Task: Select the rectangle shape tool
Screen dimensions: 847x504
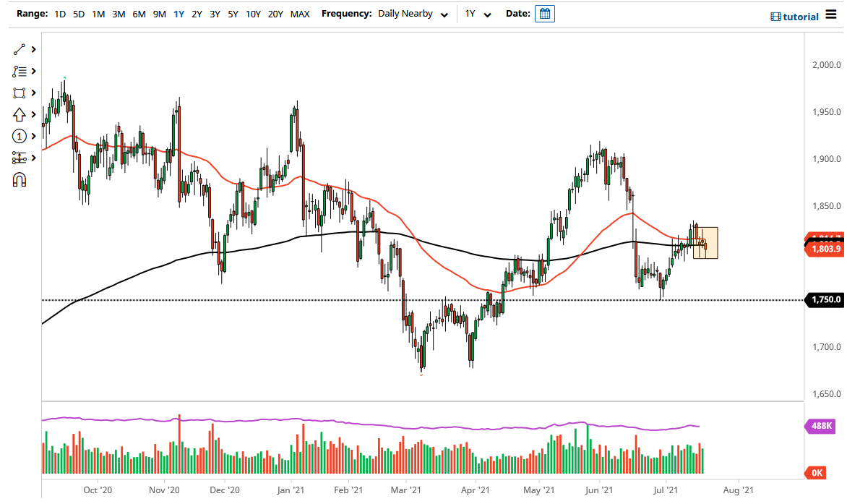Action: (x=19, y=93)
